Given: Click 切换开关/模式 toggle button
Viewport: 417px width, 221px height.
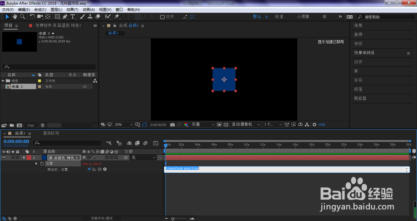Looking at the screenshot, I should pos(102,218).
